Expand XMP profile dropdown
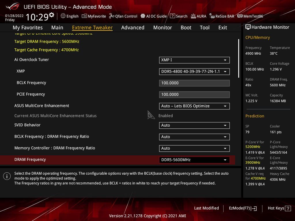The height and width of the screenshot is (221, 295). (194, 72)
